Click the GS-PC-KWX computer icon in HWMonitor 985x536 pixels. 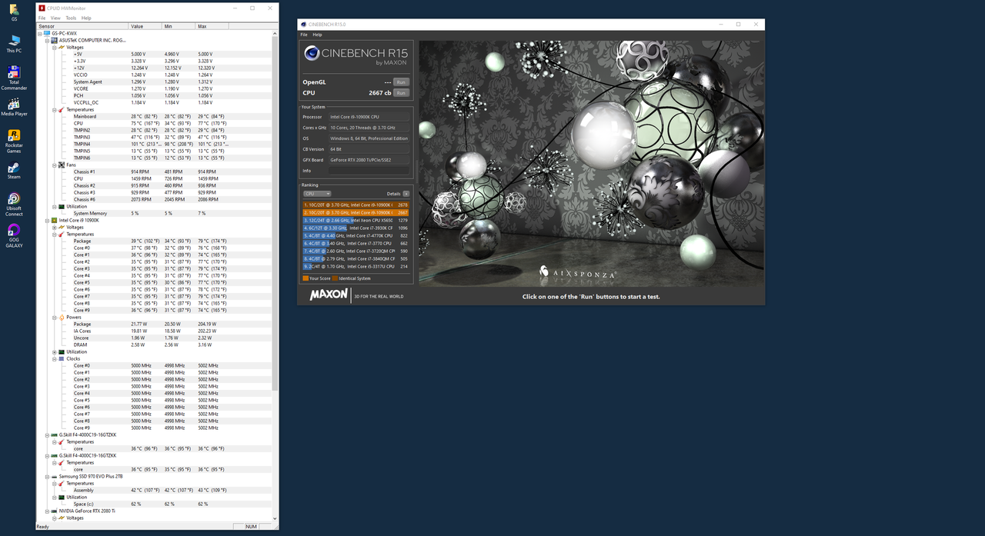48,33
